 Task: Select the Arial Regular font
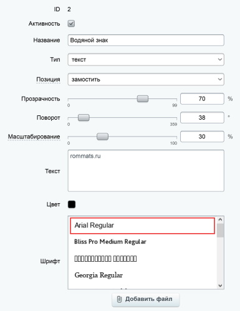click(x=142, y=226)
